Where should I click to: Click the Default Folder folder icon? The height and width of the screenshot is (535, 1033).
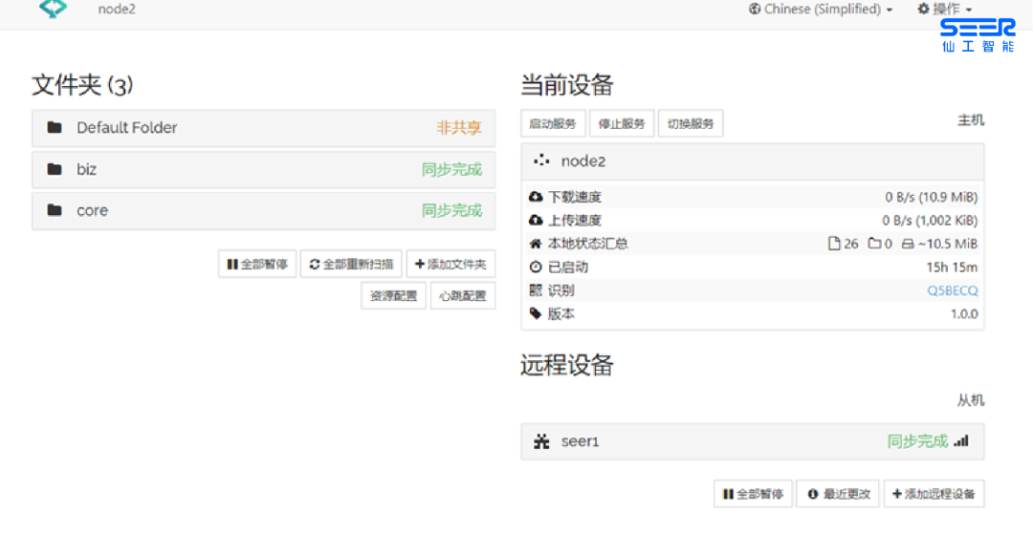tap(55, 128)
